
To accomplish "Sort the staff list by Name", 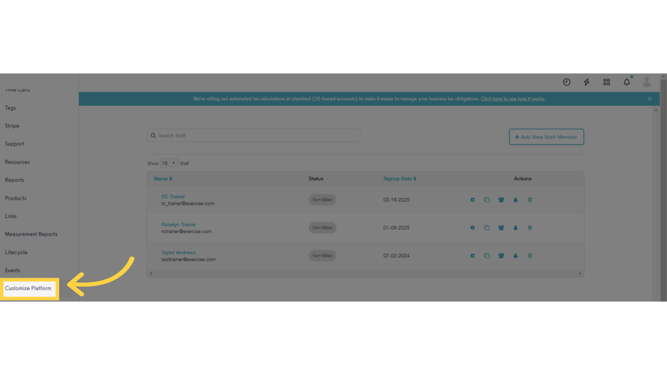I will (x=163, y=178).
